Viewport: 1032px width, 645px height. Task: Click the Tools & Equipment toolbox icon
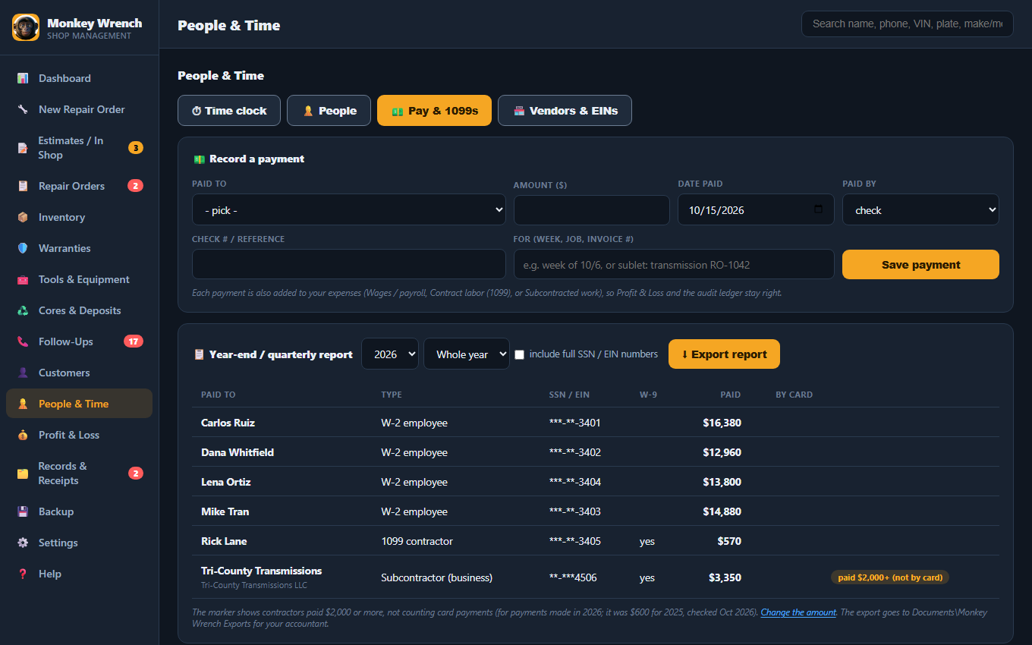coord(23,279)
